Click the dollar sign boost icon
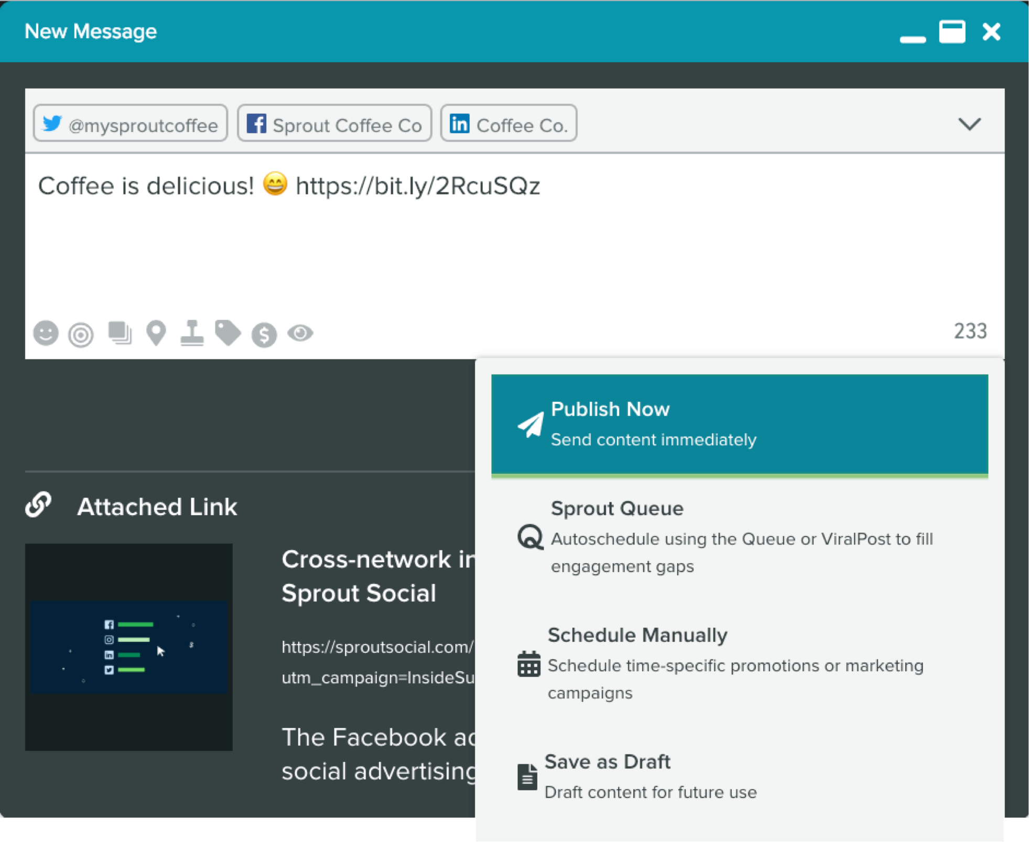This screenshot has width=1029, height=842. pyautogui.click(x=264, y=335)
